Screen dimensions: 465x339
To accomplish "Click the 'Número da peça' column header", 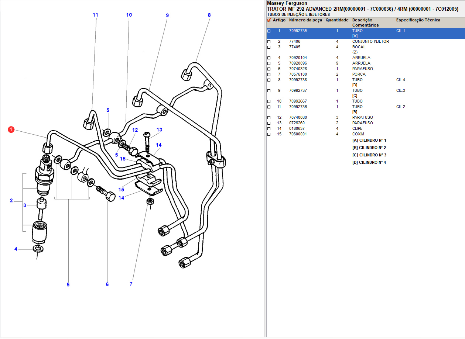I will [x=305, y=20].
